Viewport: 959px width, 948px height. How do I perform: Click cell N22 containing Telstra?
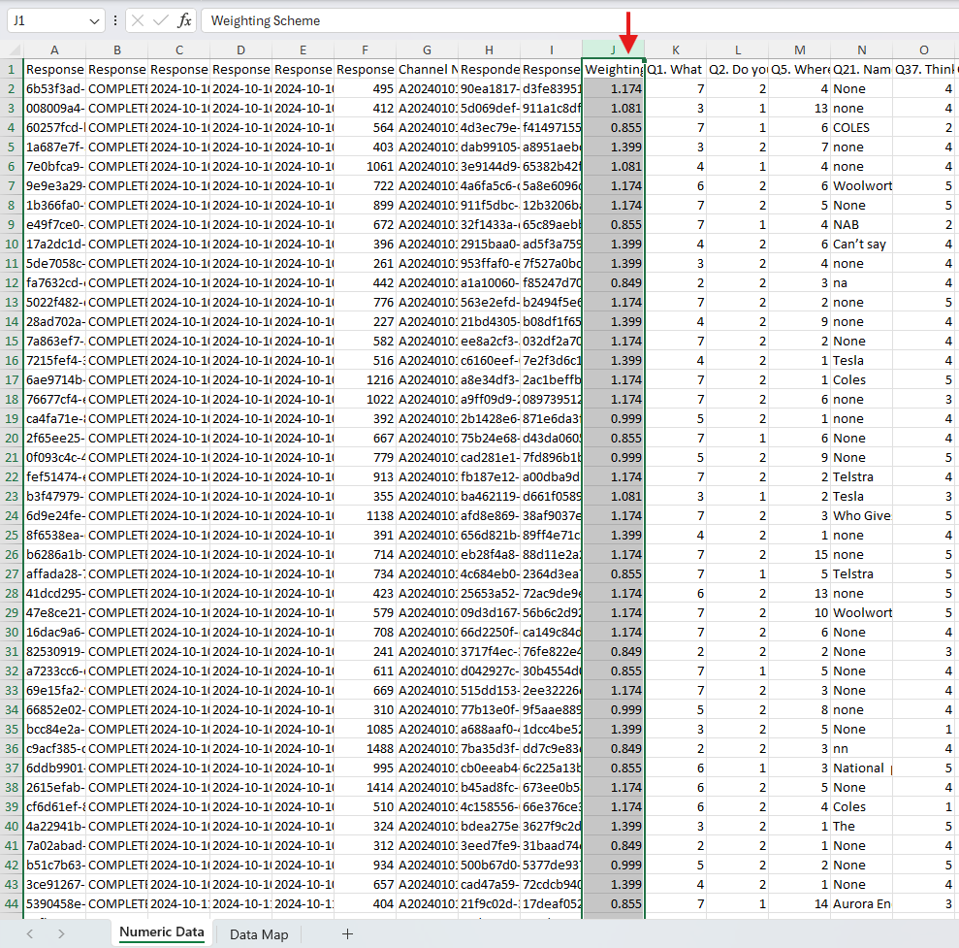pyautogui.click(x=861, y=476)
